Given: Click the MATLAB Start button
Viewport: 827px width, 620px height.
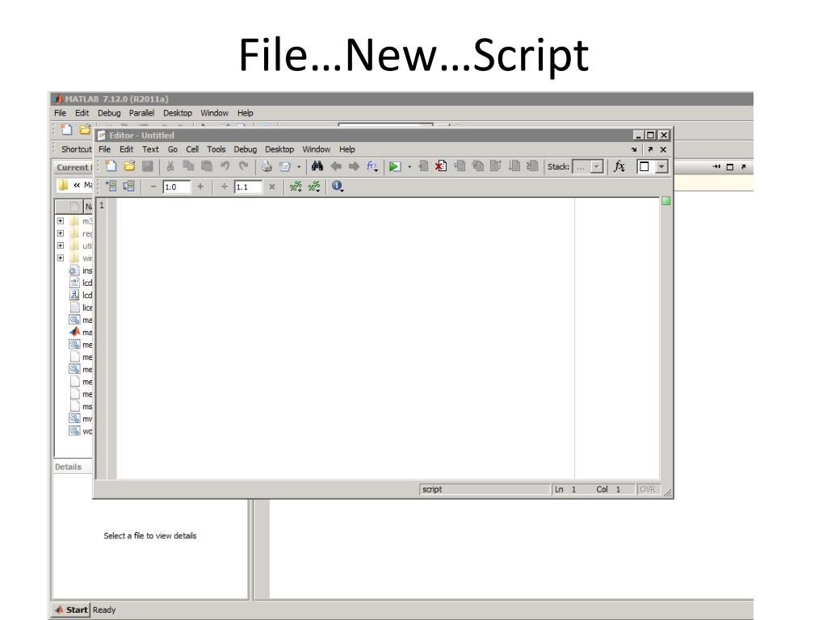Looking at the screenshot, I should coord(71,610).
